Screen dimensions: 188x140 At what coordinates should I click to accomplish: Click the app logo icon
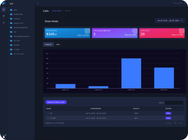click(x=3, y=3)
